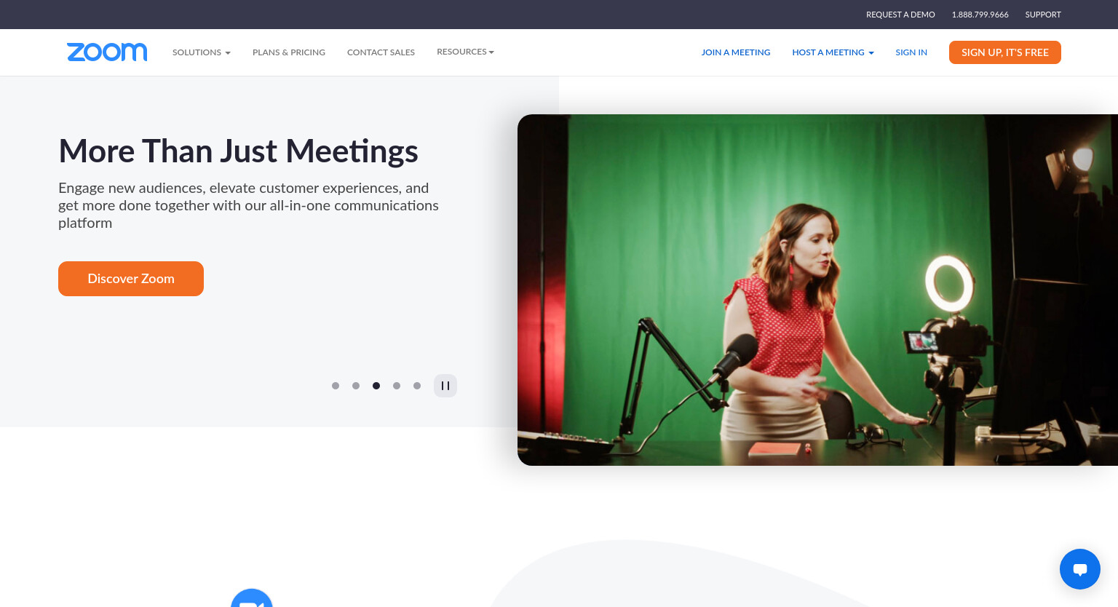Expand the Resources dropdown menu
Screen dimensions: 1118x607
tap(465, 52)
